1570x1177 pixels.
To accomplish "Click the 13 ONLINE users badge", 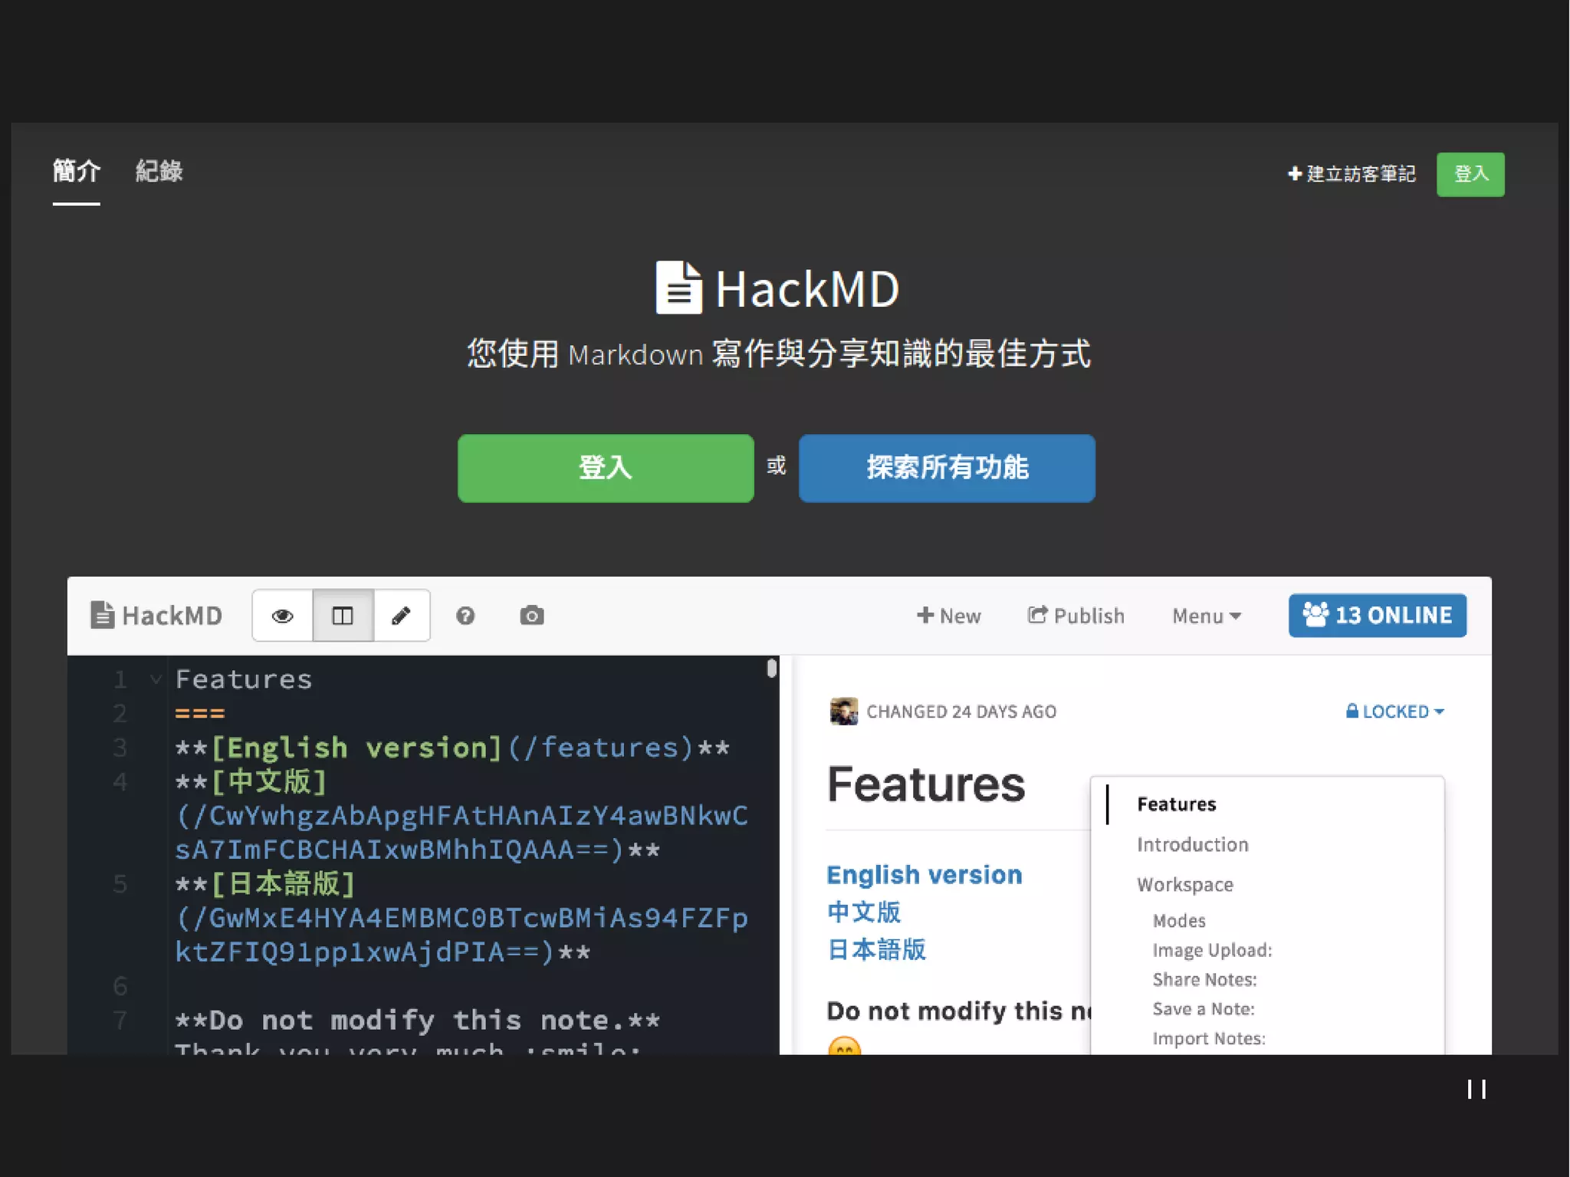I will tap(1377, 616).
